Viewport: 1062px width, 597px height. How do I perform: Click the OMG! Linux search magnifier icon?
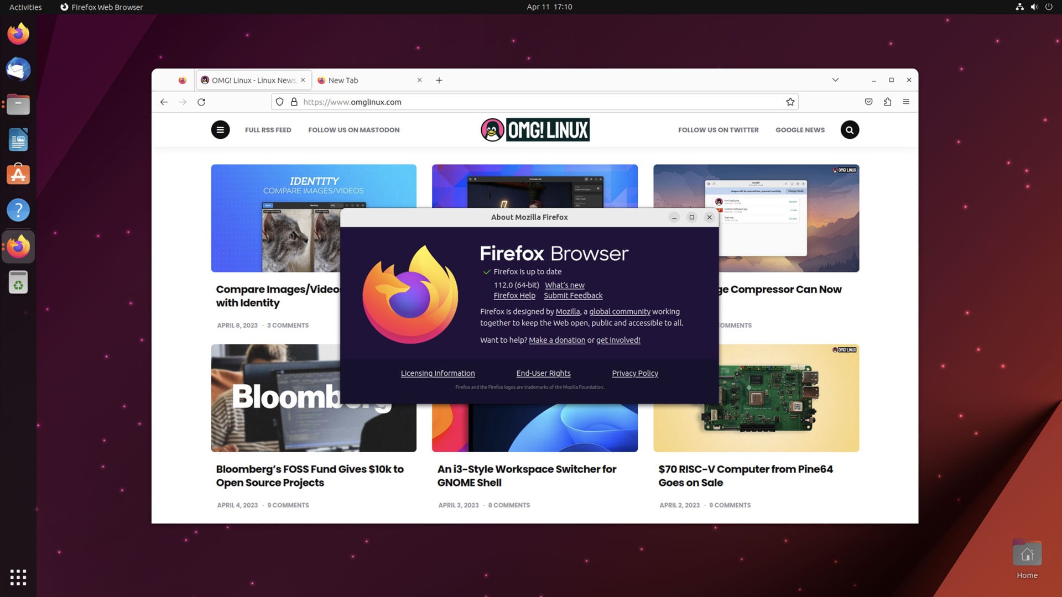point(849,130)
